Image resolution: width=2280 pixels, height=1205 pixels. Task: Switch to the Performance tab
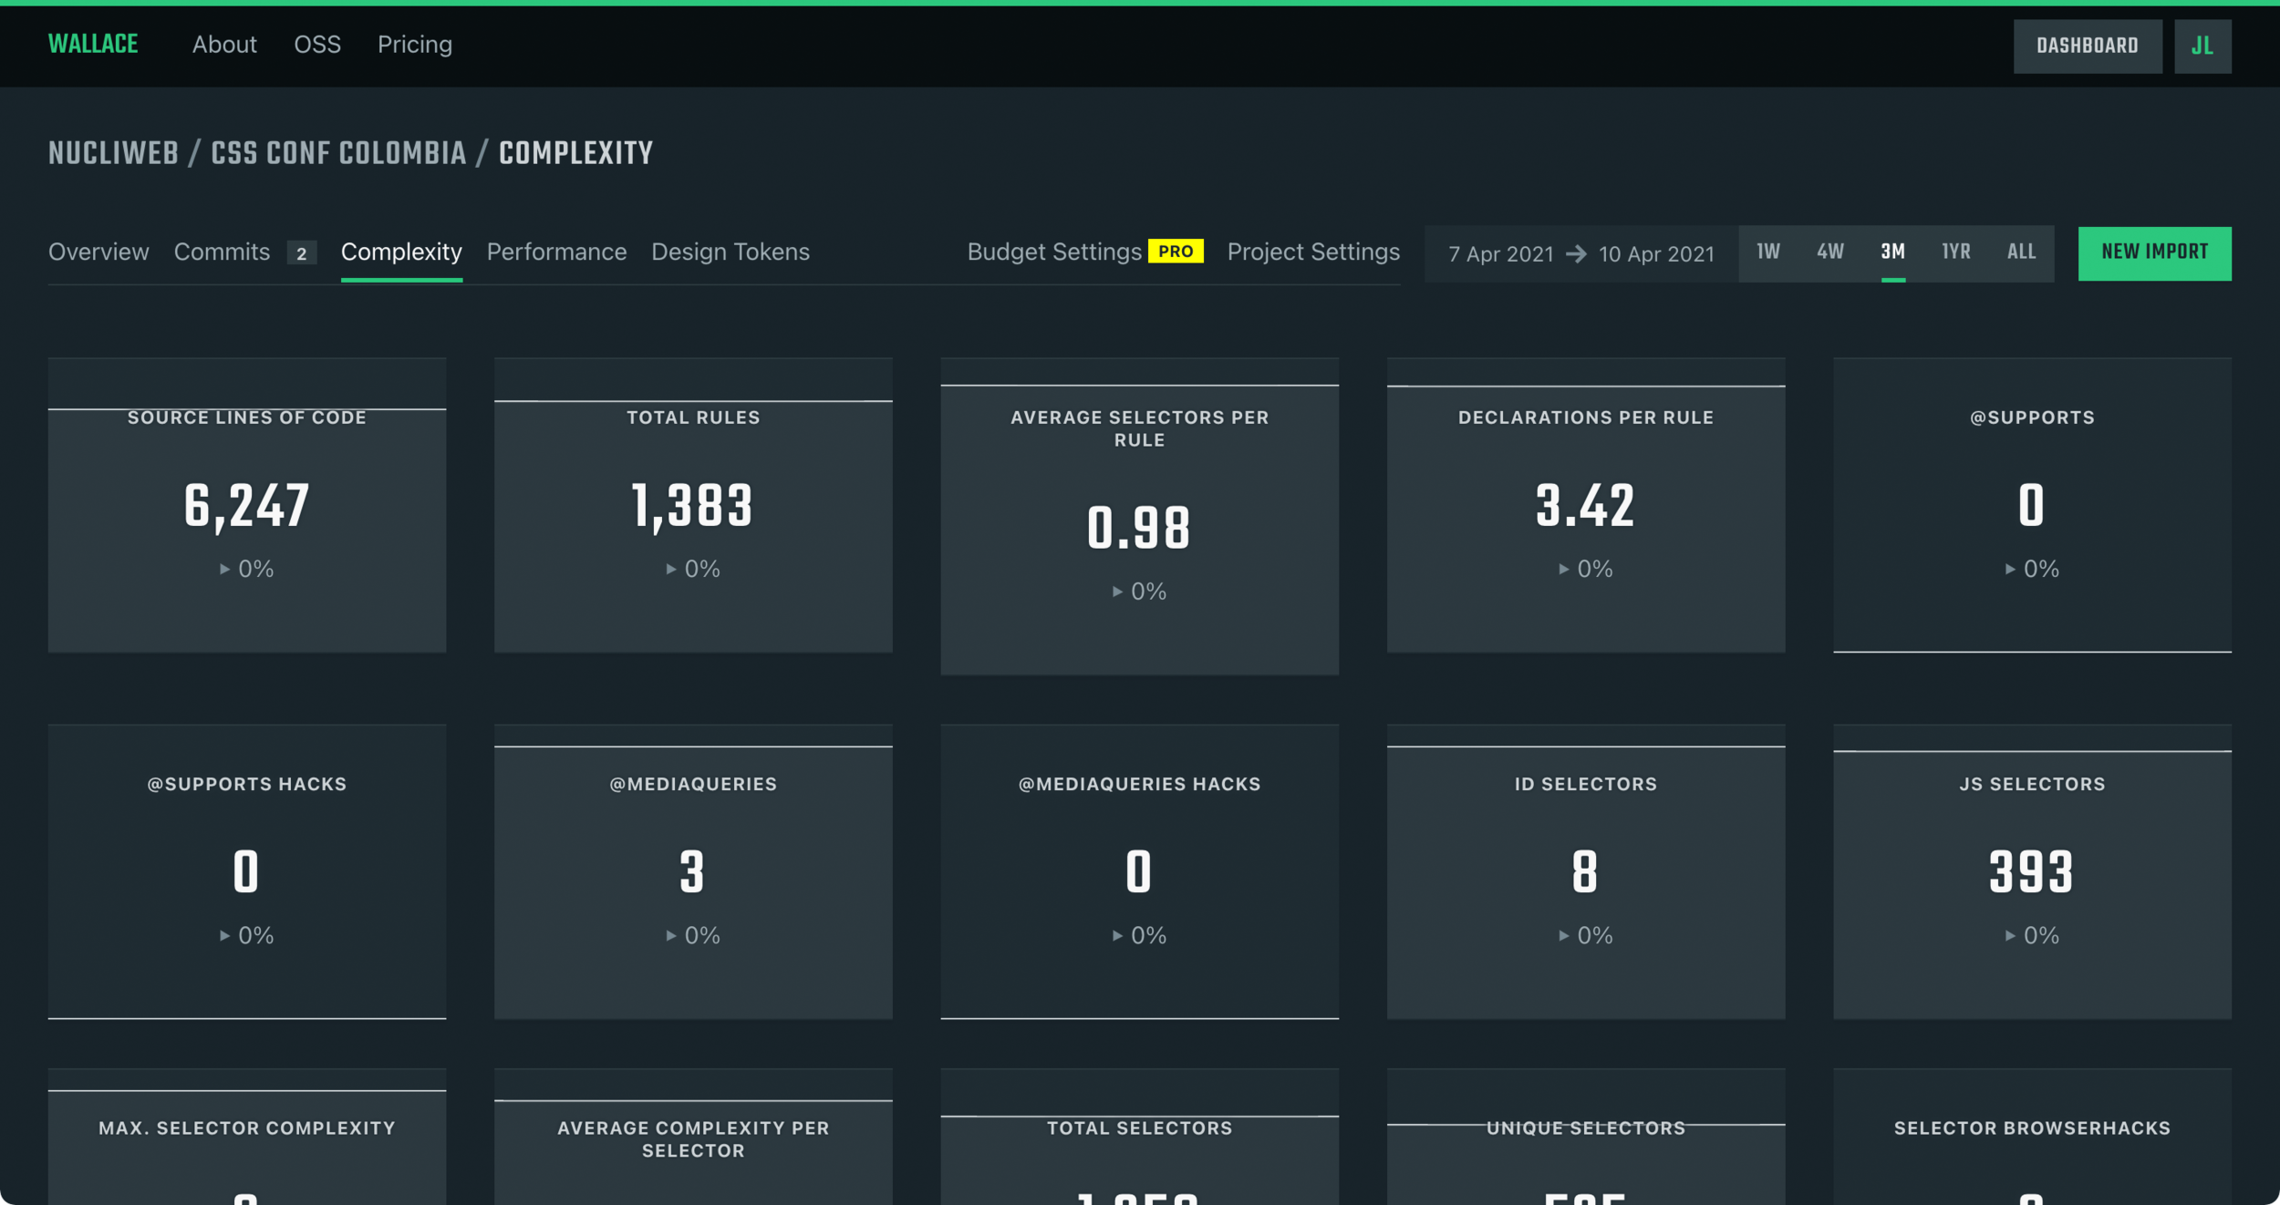coord(556,252)
